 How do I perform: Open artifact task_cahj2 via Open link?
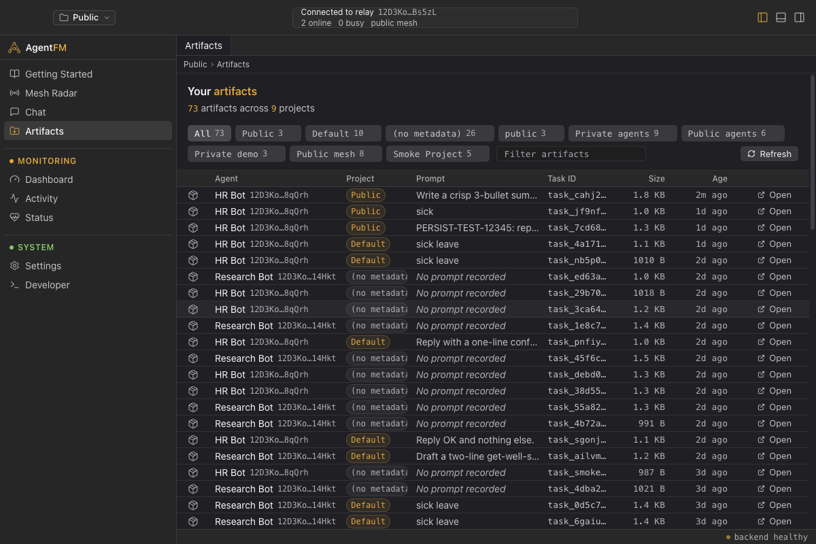[775, 195]
